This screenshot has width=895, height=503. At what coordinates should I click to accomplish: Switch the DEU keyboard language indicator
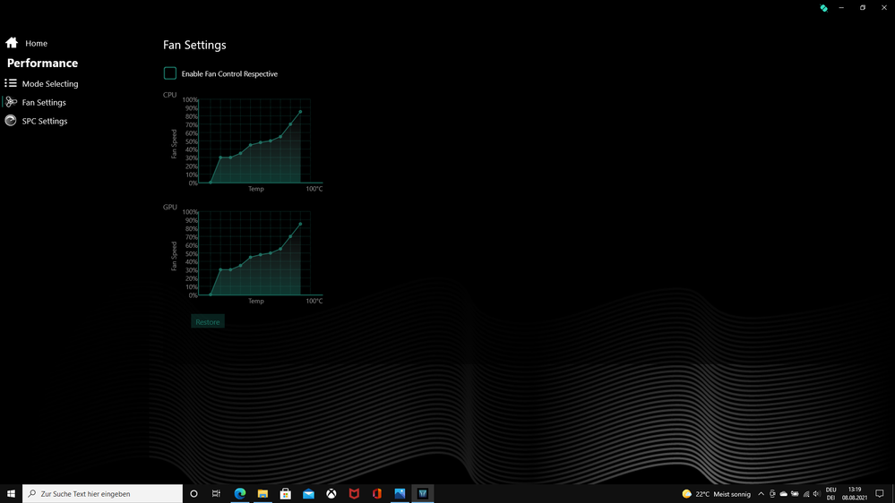point(831,494)
